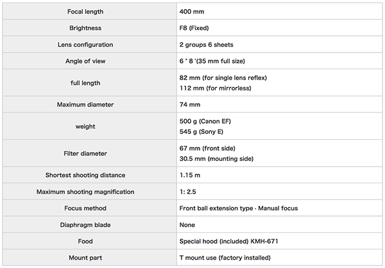The width and height of the screenshot is (385, 268).
Task: Click the "1.15 m" shooting distance value
Action: (191, 175)
